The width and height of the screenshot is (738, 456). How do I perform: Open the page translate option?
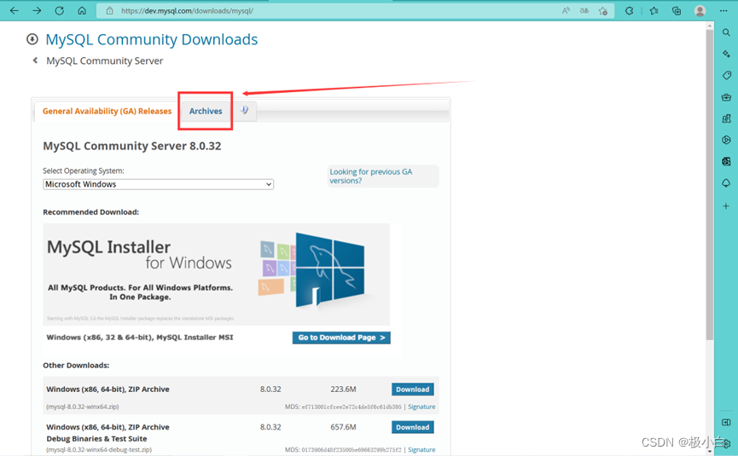pos(584,10)
